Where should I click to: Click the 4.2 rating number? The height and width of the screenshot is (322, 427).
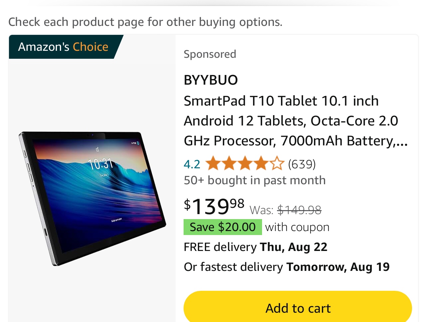pyautogui.click(x=192, y=163)
